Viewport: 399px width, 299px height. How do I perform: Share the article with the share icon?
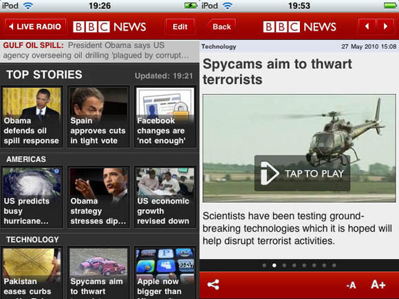pyautogui.click(x=213, y=285)
